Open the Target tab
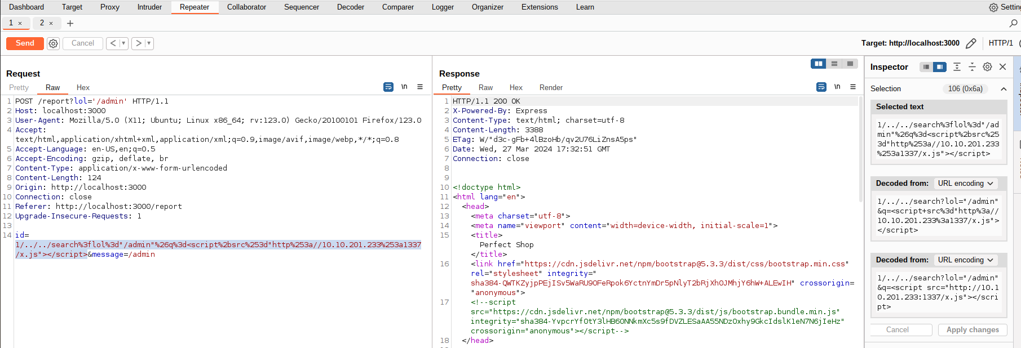 (x=72, y=7)
